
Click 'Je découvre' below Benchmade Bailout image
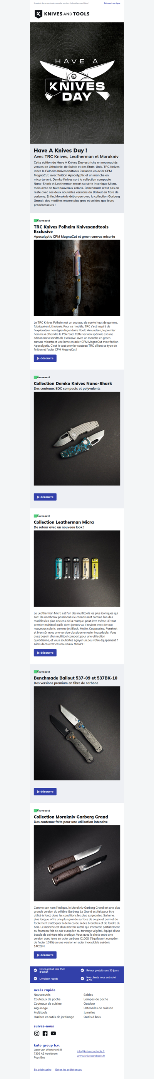click(45, 791)
